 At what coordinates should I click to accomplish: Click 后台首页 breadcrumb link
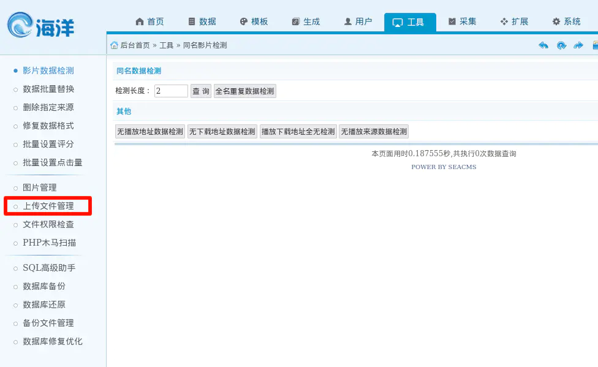pyautogui.click(x=135, y=45)
